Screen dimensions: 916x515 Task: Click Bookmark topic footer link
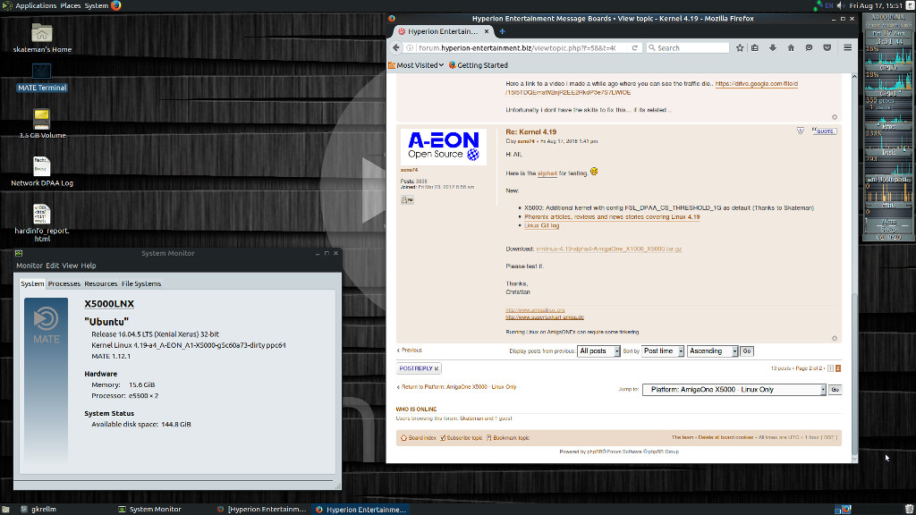(x=507, y=438)
